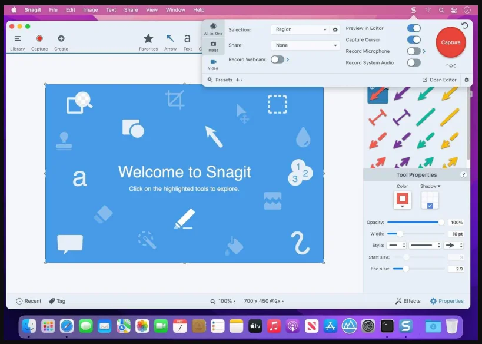Viewport: 482px width, 344px height.
Task: Adjust Opacity slider
Action: coord(415,222)
